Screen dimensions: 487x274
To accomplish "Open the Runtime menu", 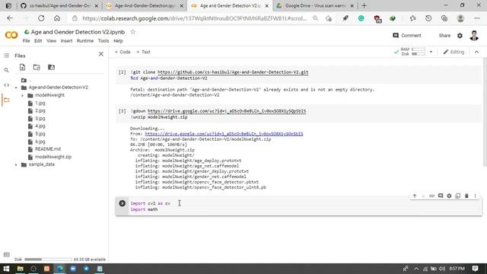I will tap(85, 41).
